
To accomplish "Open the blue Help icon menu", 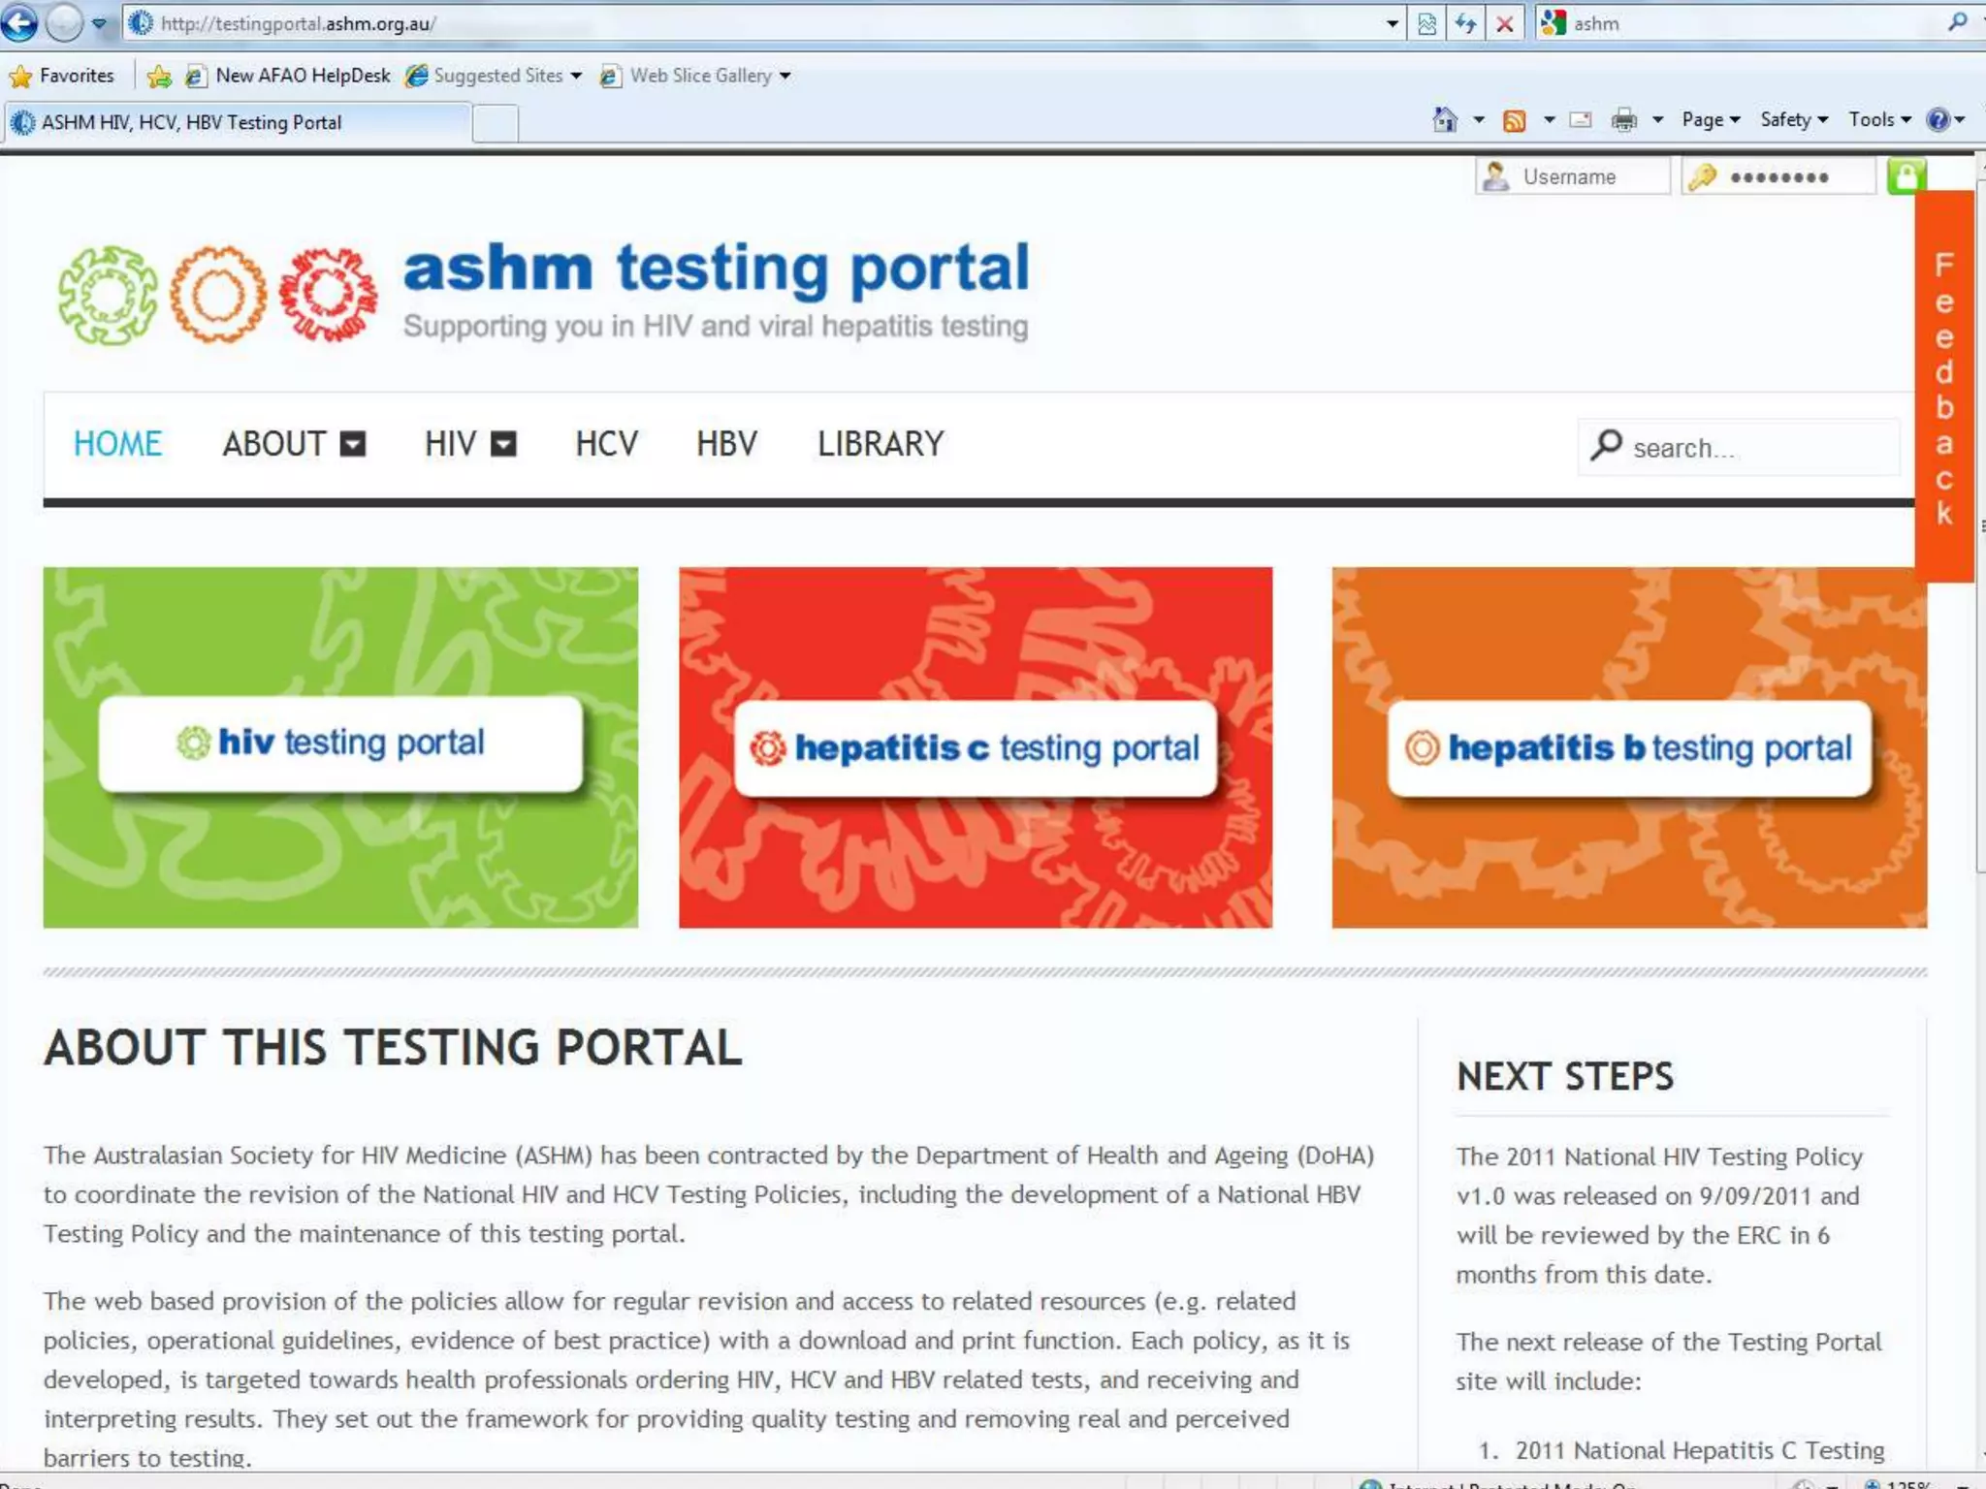I will coord(1938,119).
